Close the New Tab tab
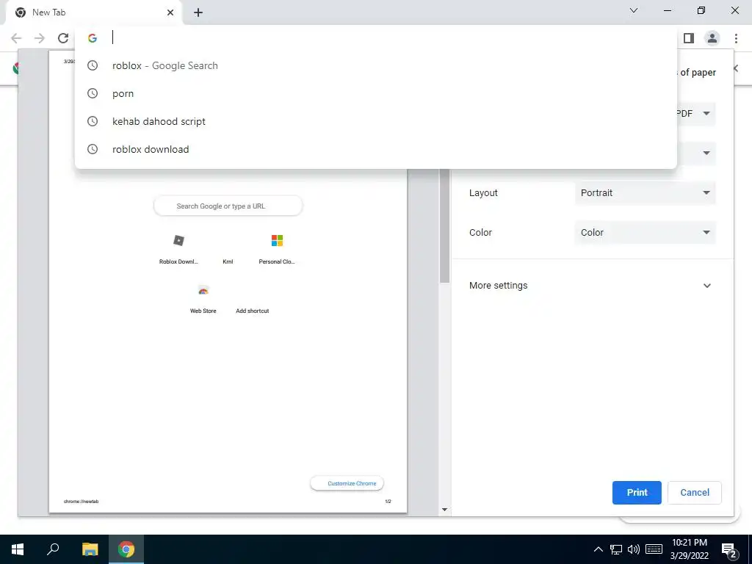Screen dimensions: 752x564 point(170,12)
